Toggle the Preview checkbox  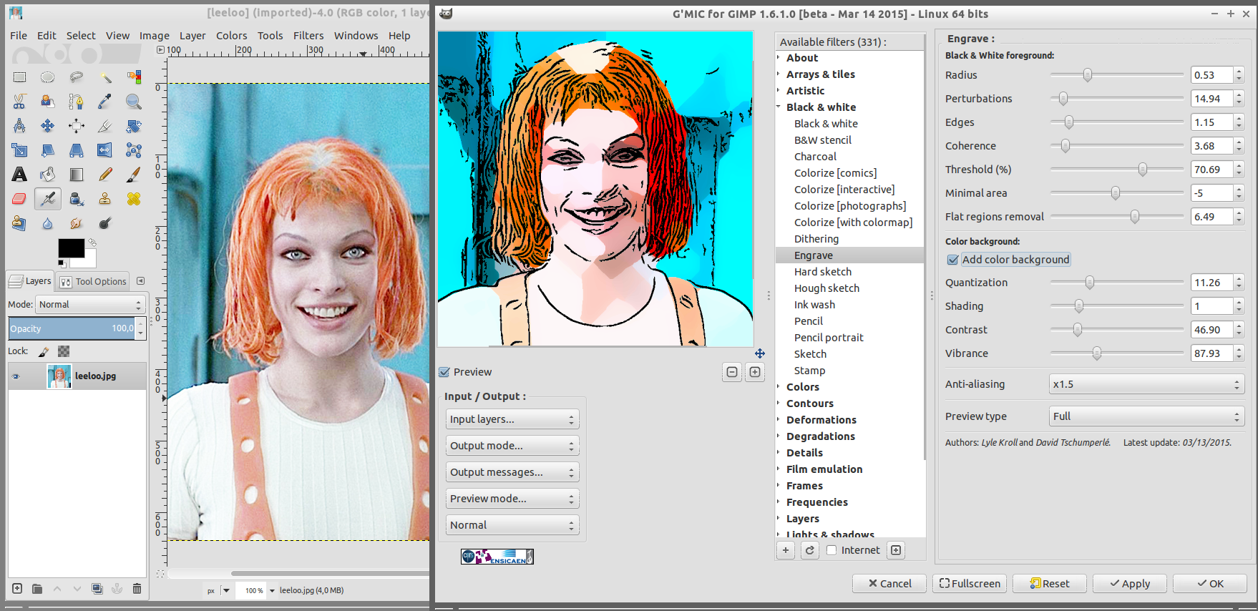pos(444,372)
